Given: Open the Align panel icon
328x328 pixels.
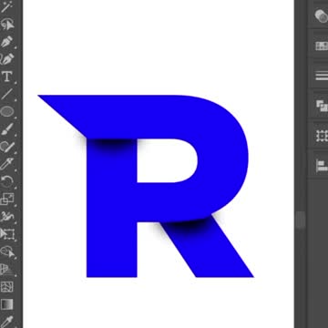Looking at the screenshot, I should [322, 166].
